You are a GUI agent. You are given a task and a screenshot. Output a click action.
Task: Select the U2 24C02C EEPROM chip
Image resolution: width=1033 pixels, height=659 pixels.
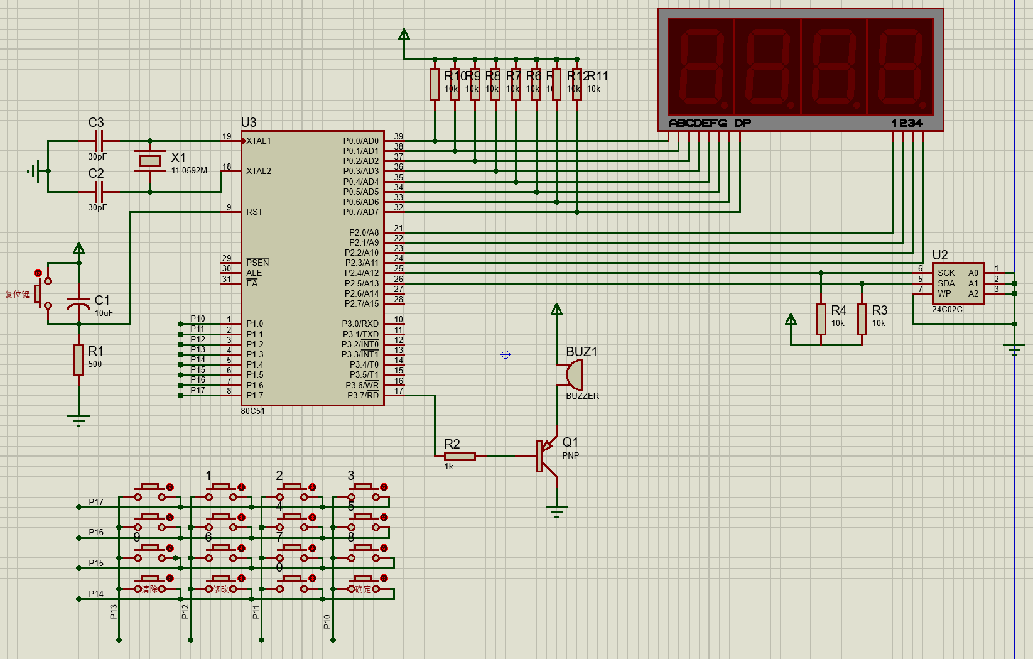958,283
